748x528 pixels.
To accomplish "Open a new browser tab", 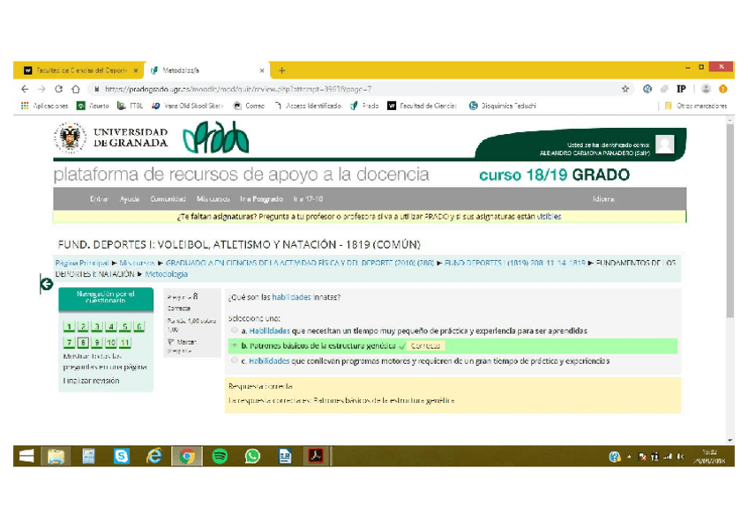I will coord(282,70).
